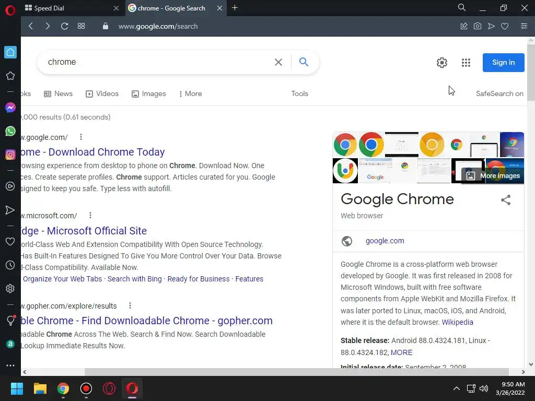Open File Explorer from taskbar
Image resolution: width=535 pixels, height=401 pixels.
click(40, 388)
